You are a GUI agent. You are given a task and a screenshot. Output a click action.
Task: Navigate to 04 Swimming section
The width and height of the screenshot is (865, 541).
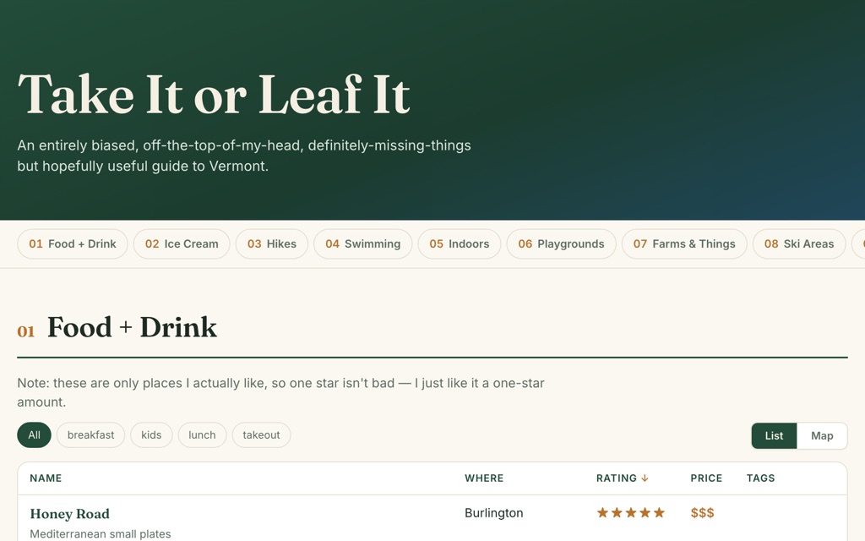tap(362, 244)
